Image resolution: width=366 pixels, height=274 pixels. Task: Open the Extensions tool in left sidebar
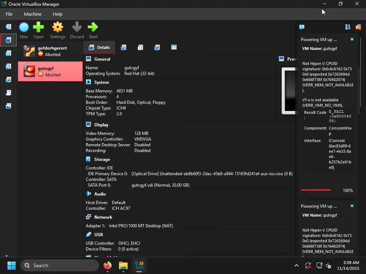click(9, 53)
